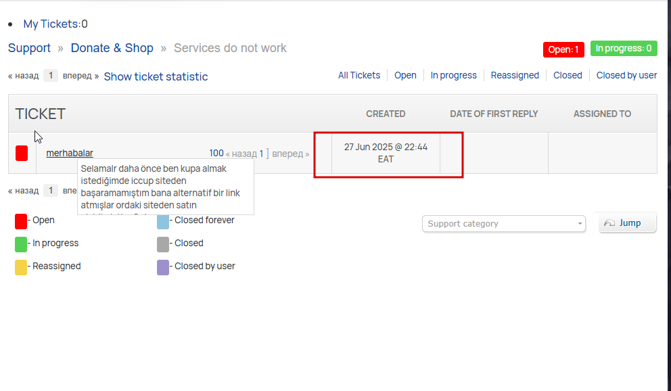Click the ticket row вперед » link
Image resolution: width=671 pixels, height=391 pixels.
[x=291, y=154]
